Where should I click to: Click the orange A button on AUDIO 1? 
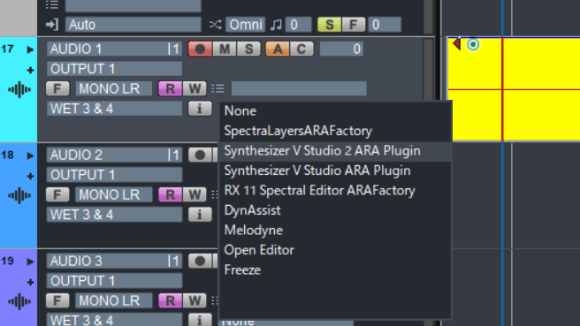[278, 49]
